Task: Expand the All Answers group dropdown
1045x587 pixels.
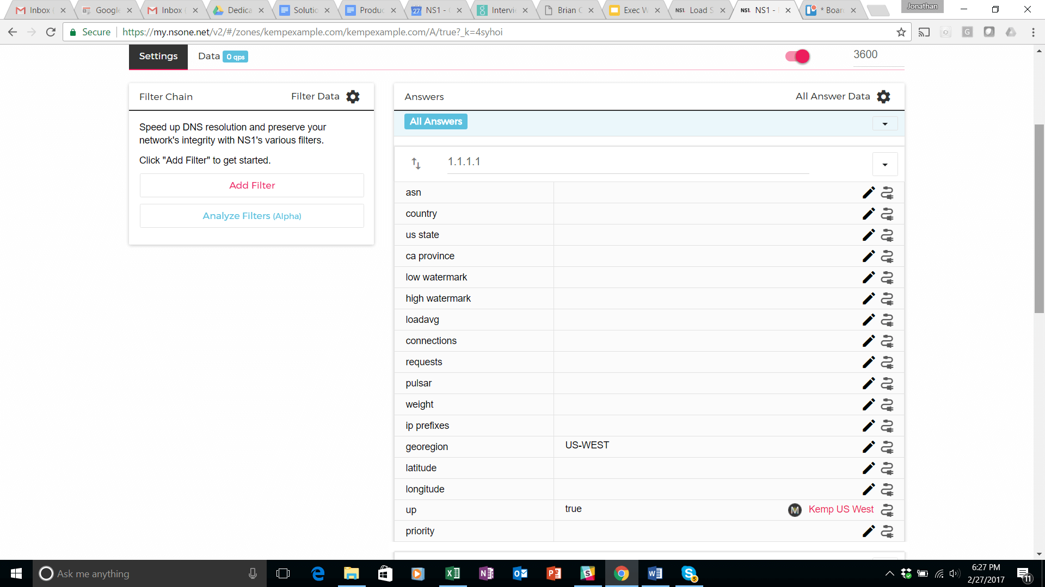Action: 885,124
